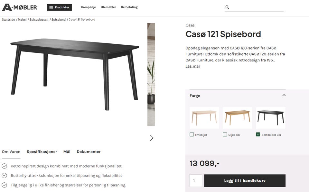Expand description via Les mer
The width and height of the screenshot is (309, 192).
pyautogui.click(x=192, y=66)
